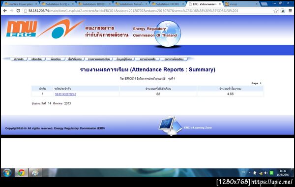The height and width of the screenshot is (187, 295).
Task: Click the globe image in the header
Action: (168, 33)
